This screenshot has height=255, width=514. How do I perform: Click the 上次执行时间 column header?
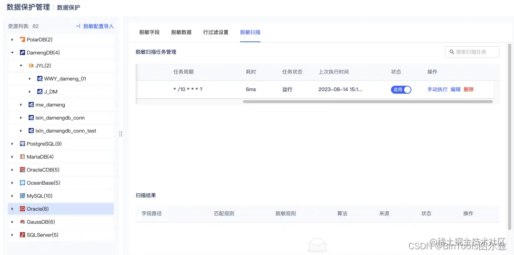coord(333,72)
